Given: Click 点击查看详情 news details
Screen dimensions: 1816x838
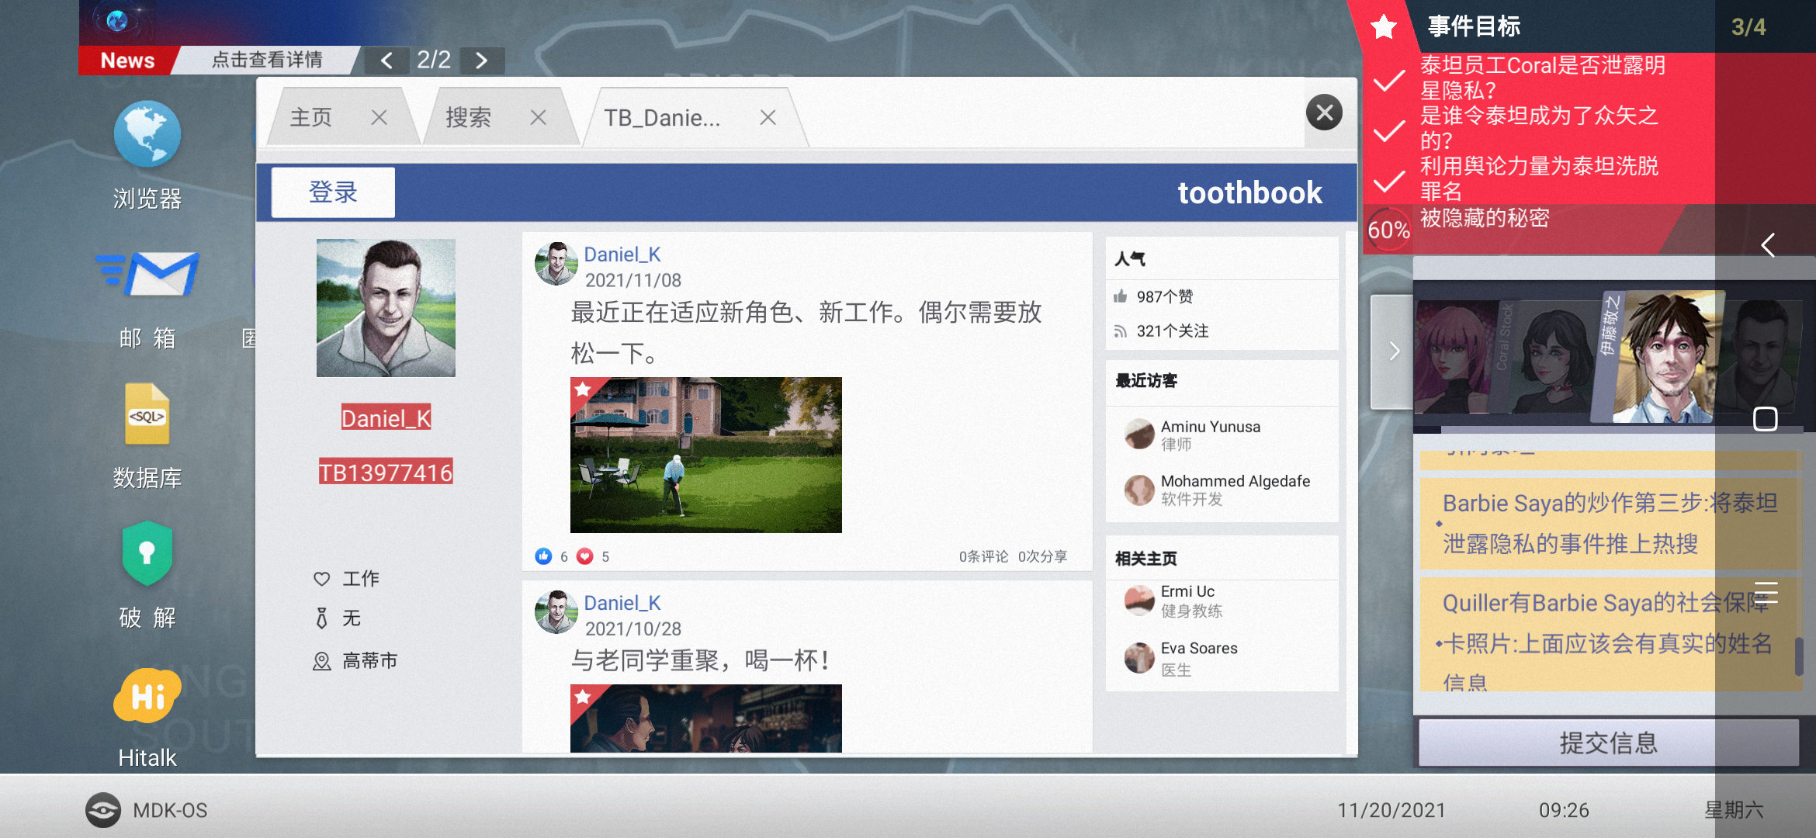Looking at the screenshot, I should 267,61.
